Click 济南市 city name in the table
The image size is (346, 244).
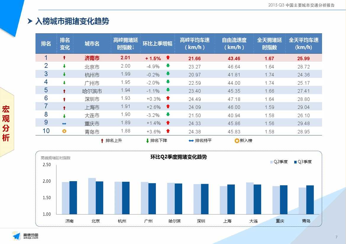pyautogui.click(x=92, y=58)
